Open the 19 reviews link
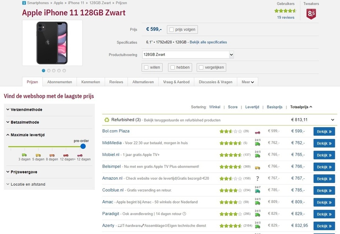The image size is (340, 234). point(286,17)
